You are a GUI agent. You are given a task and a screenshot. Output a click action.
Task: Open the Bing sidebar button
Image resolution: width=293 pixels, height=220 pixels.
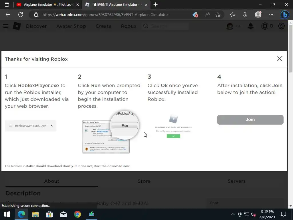tap(285, 15)
